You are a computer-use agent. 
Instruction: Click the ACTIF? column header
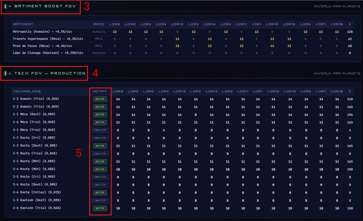(100, 91)
